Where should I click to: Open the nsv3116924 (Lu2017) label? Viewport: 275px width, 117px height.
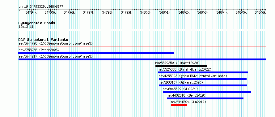tap(188, 102)
